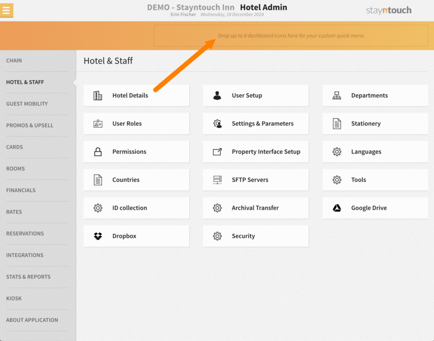Click the Permissions padlock icon
This screenshot has height=341, width=434.
(98, 152)
